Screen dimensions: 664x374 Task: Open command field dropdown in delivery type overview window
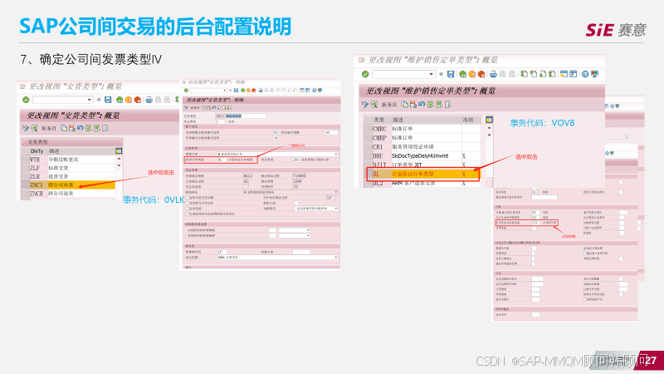pyautogui.click(x=90, y=100)
